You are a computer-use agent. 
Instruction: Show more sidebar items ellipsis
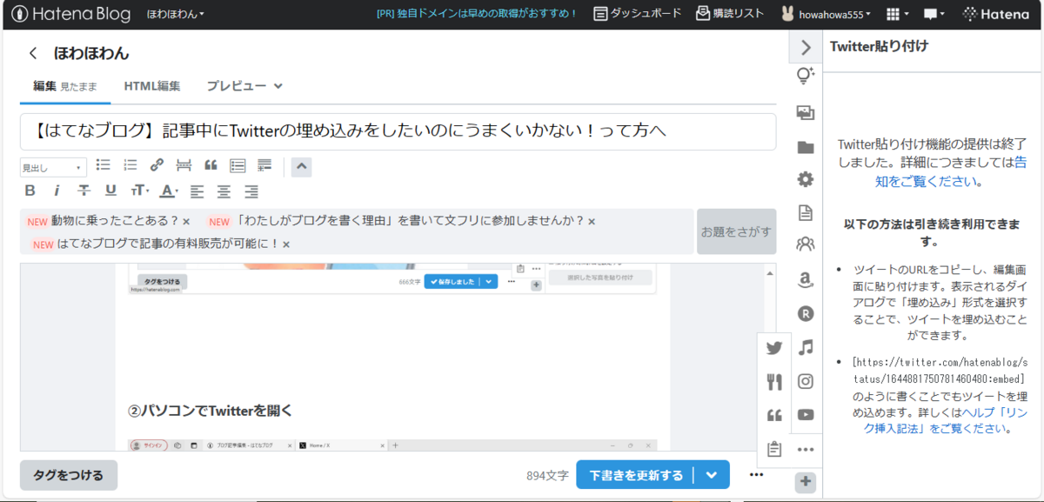(x=806, y=450)
